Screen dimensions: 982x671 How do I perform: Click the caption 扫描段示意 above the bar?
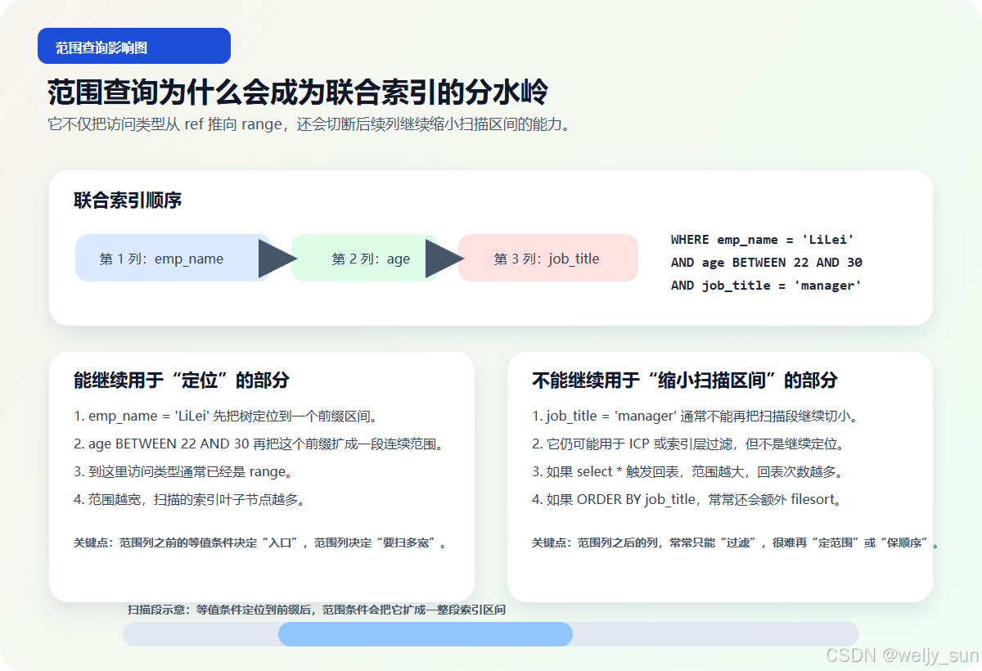coord(317,610)
